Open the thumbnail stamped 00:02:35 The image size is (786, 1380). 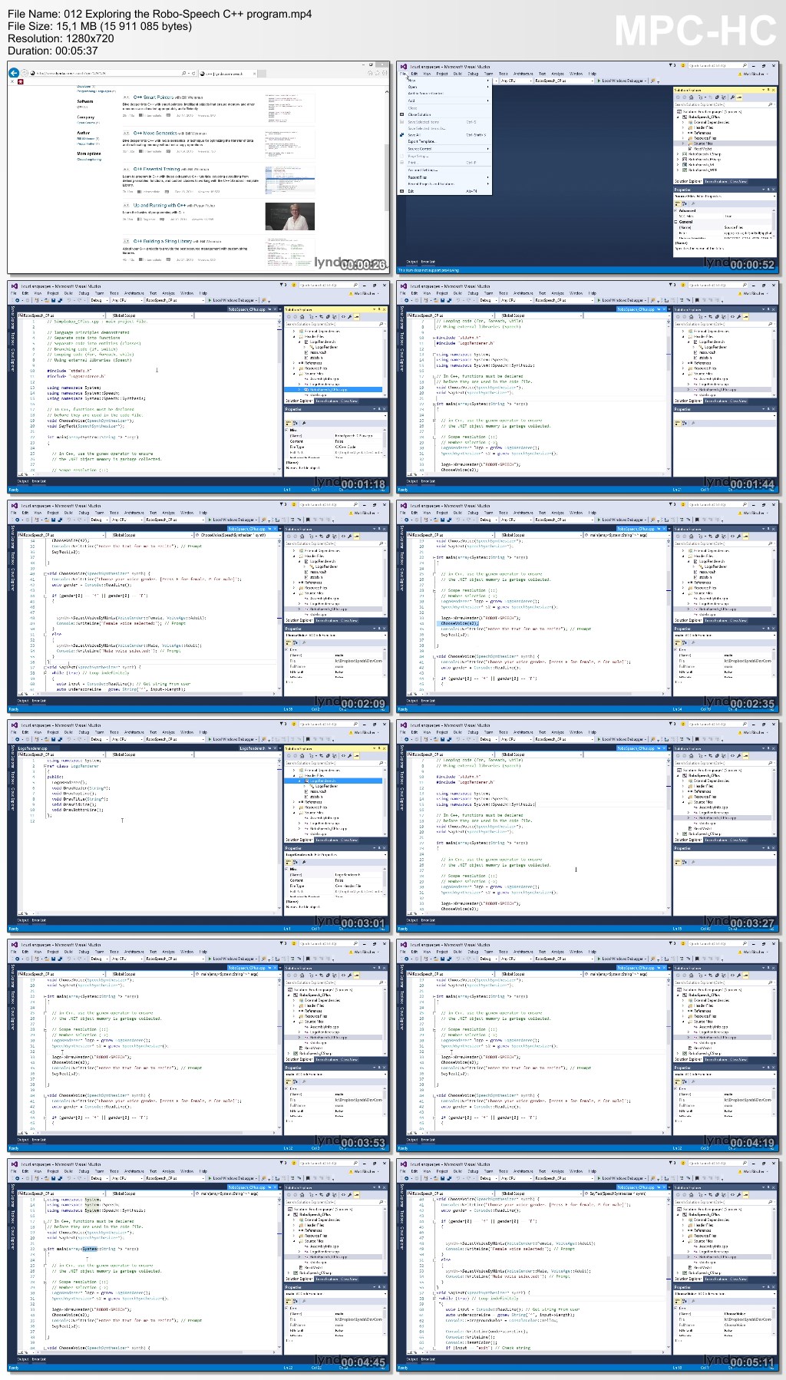point(587,606)
